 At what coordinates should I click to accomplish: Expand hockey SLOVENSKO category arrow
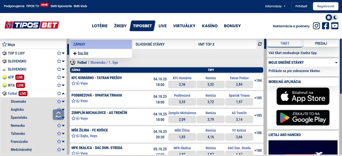pyautogui.click(x=63, y=69)
